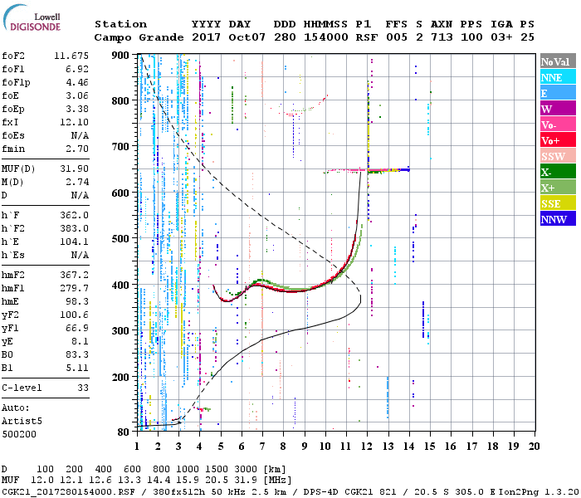Choose the SSW legend color box
This screenshot has height=498, width=581.
point(557,156)
